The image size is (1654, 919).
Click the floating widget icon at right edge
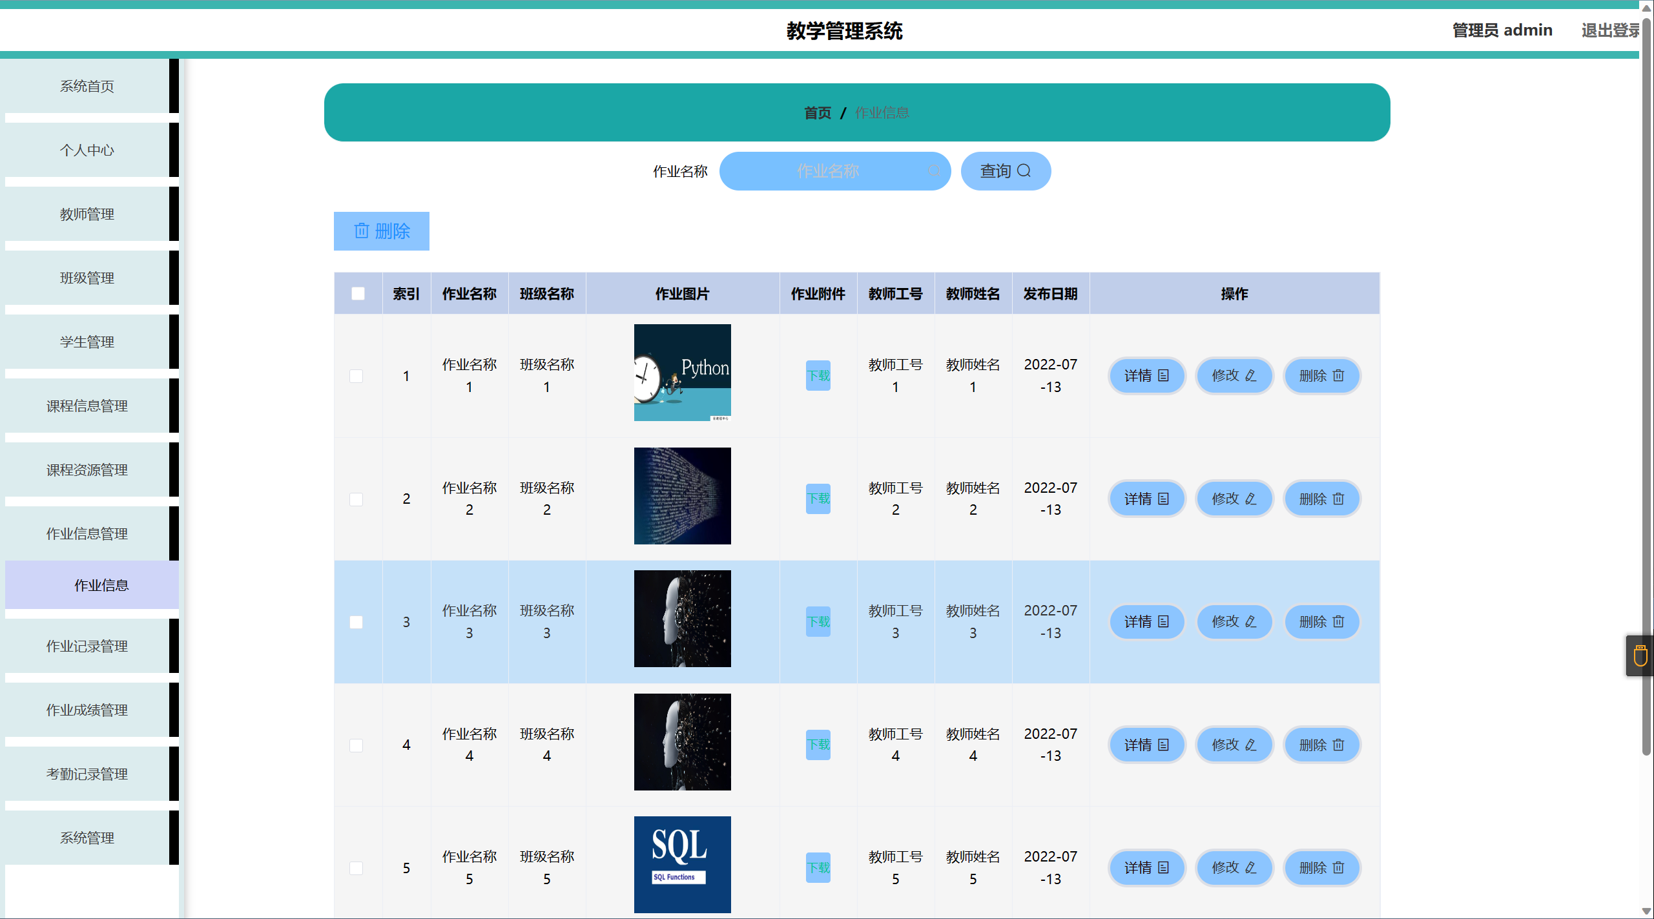click(x=1640, y=656)
